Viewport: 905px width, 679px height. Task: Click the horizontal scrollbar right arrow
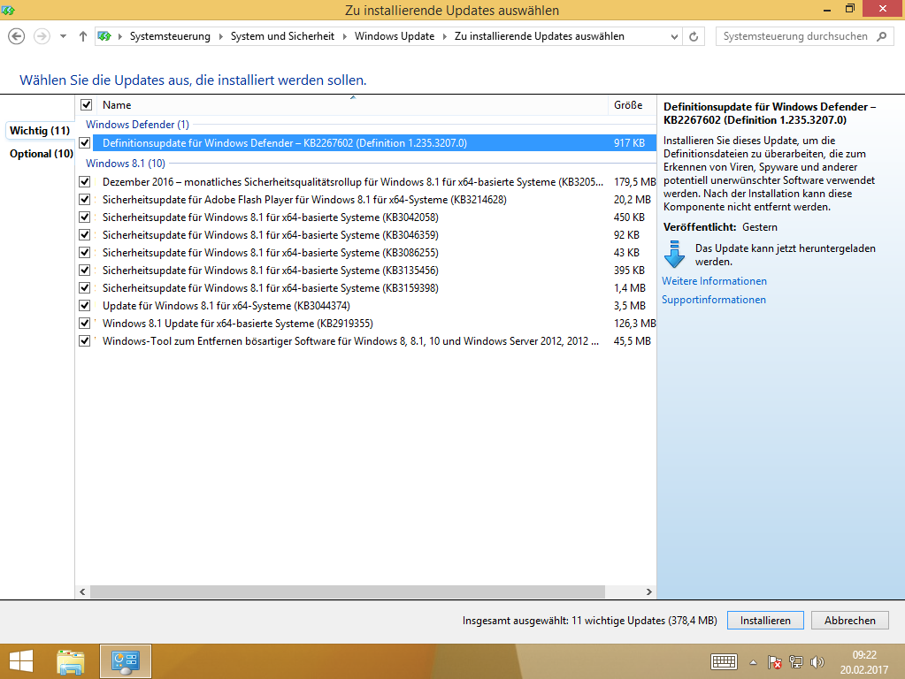[x=648, y=591]
